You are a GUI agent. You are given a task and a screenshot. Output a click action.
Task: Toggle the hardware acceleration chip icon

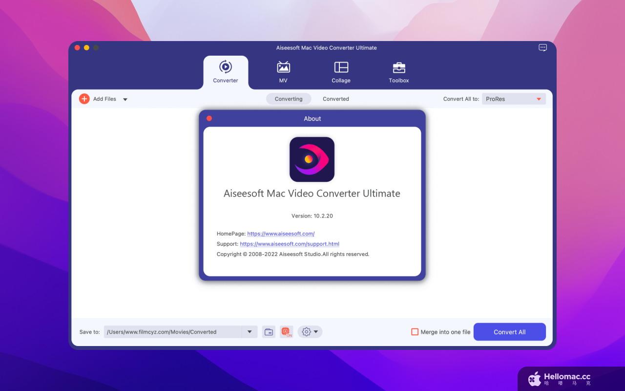coord(286,332)
